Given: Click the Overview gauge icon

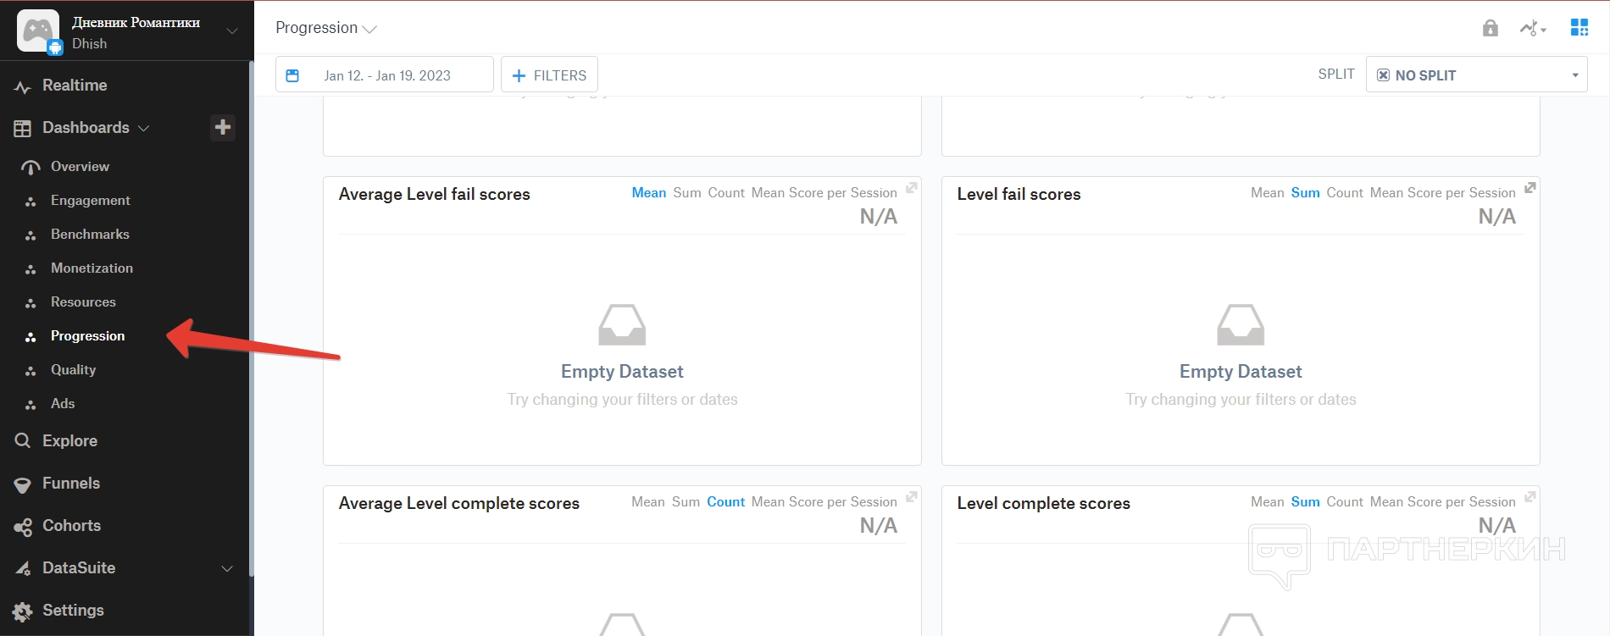Looking at the screenshot, I should point(31,168).
